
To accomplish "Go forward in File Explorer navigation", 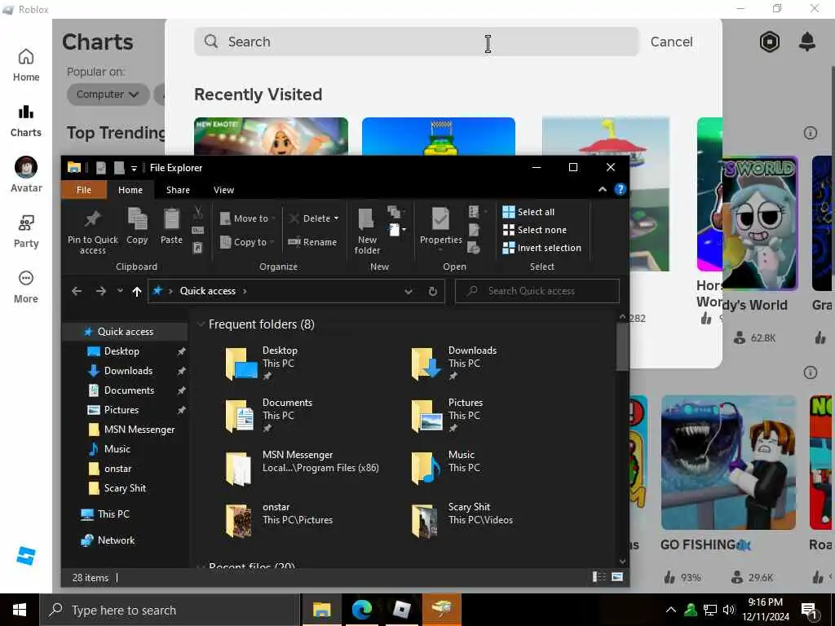I will tap(100, 291).
